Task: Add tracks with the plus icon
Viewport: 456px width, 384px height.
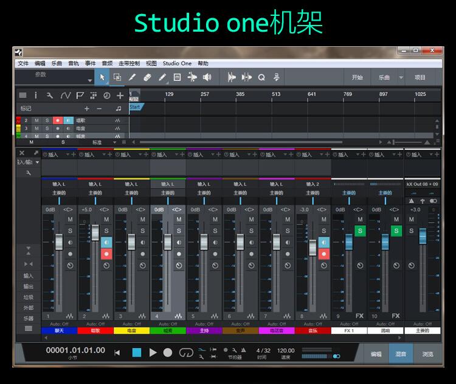Action: 120,95
